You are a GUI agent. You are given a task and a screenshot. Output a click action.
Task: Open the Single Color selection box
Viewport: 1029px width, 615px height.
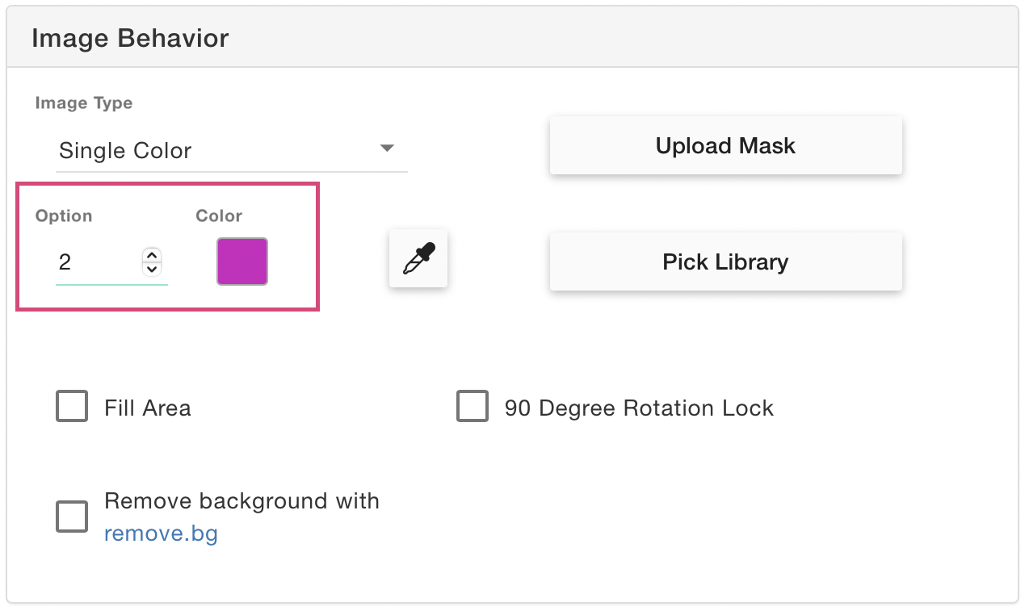pos(232,150)
